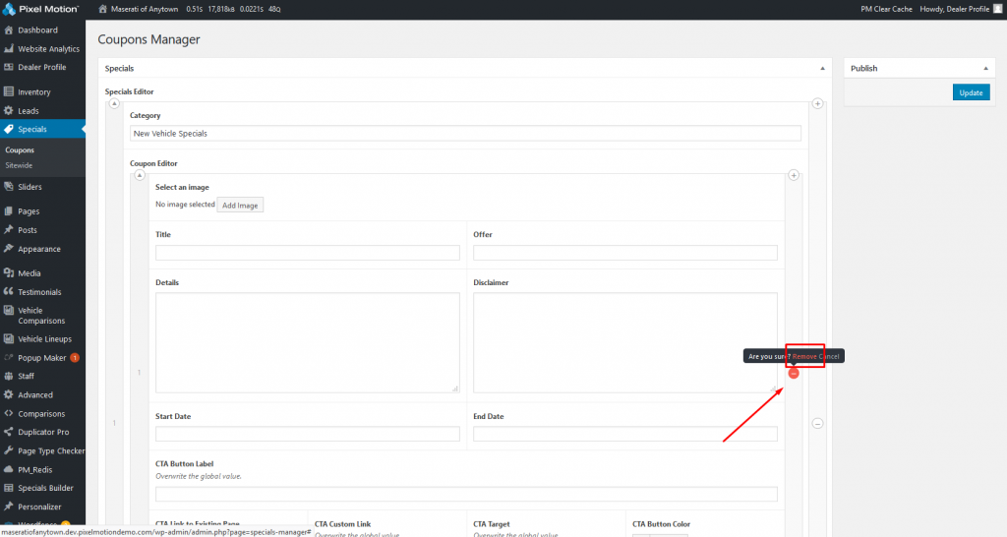
Task: Click the Dashboard gauge icon
Action: (8, 30)
